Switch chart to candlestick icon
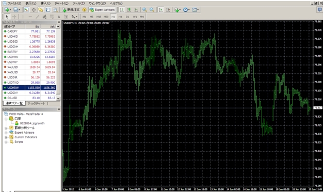Screen dimensions: 324x193 (129, 10)
